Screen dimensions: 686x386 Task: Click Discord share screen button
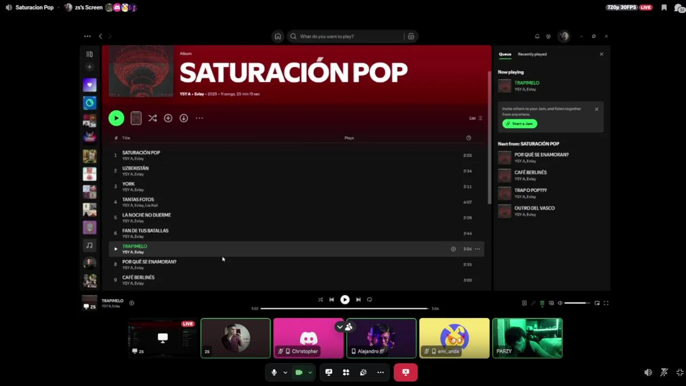click(x=329, y=373)
